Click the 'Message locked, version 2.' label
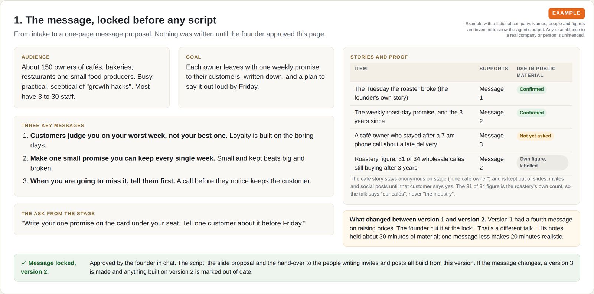 48,267
